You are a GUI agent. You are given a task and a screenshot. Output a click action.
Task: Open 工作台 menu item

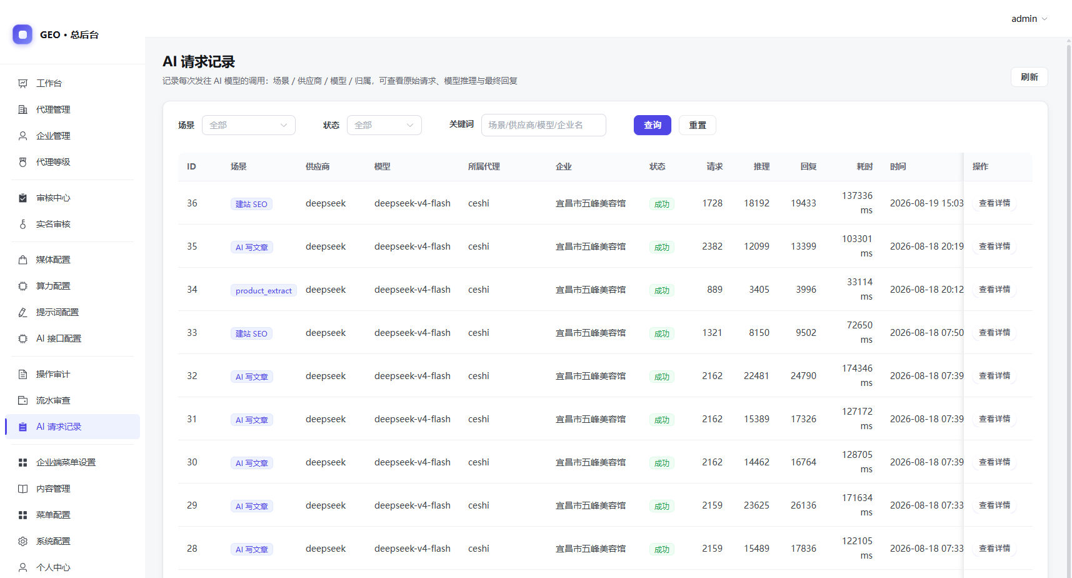click(x=73, y=83)
